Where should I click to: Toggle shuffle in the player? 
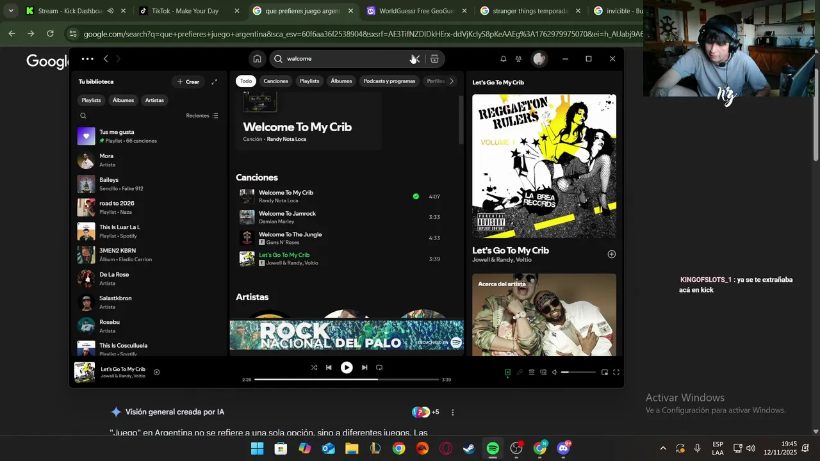click(x=314, y=368)
